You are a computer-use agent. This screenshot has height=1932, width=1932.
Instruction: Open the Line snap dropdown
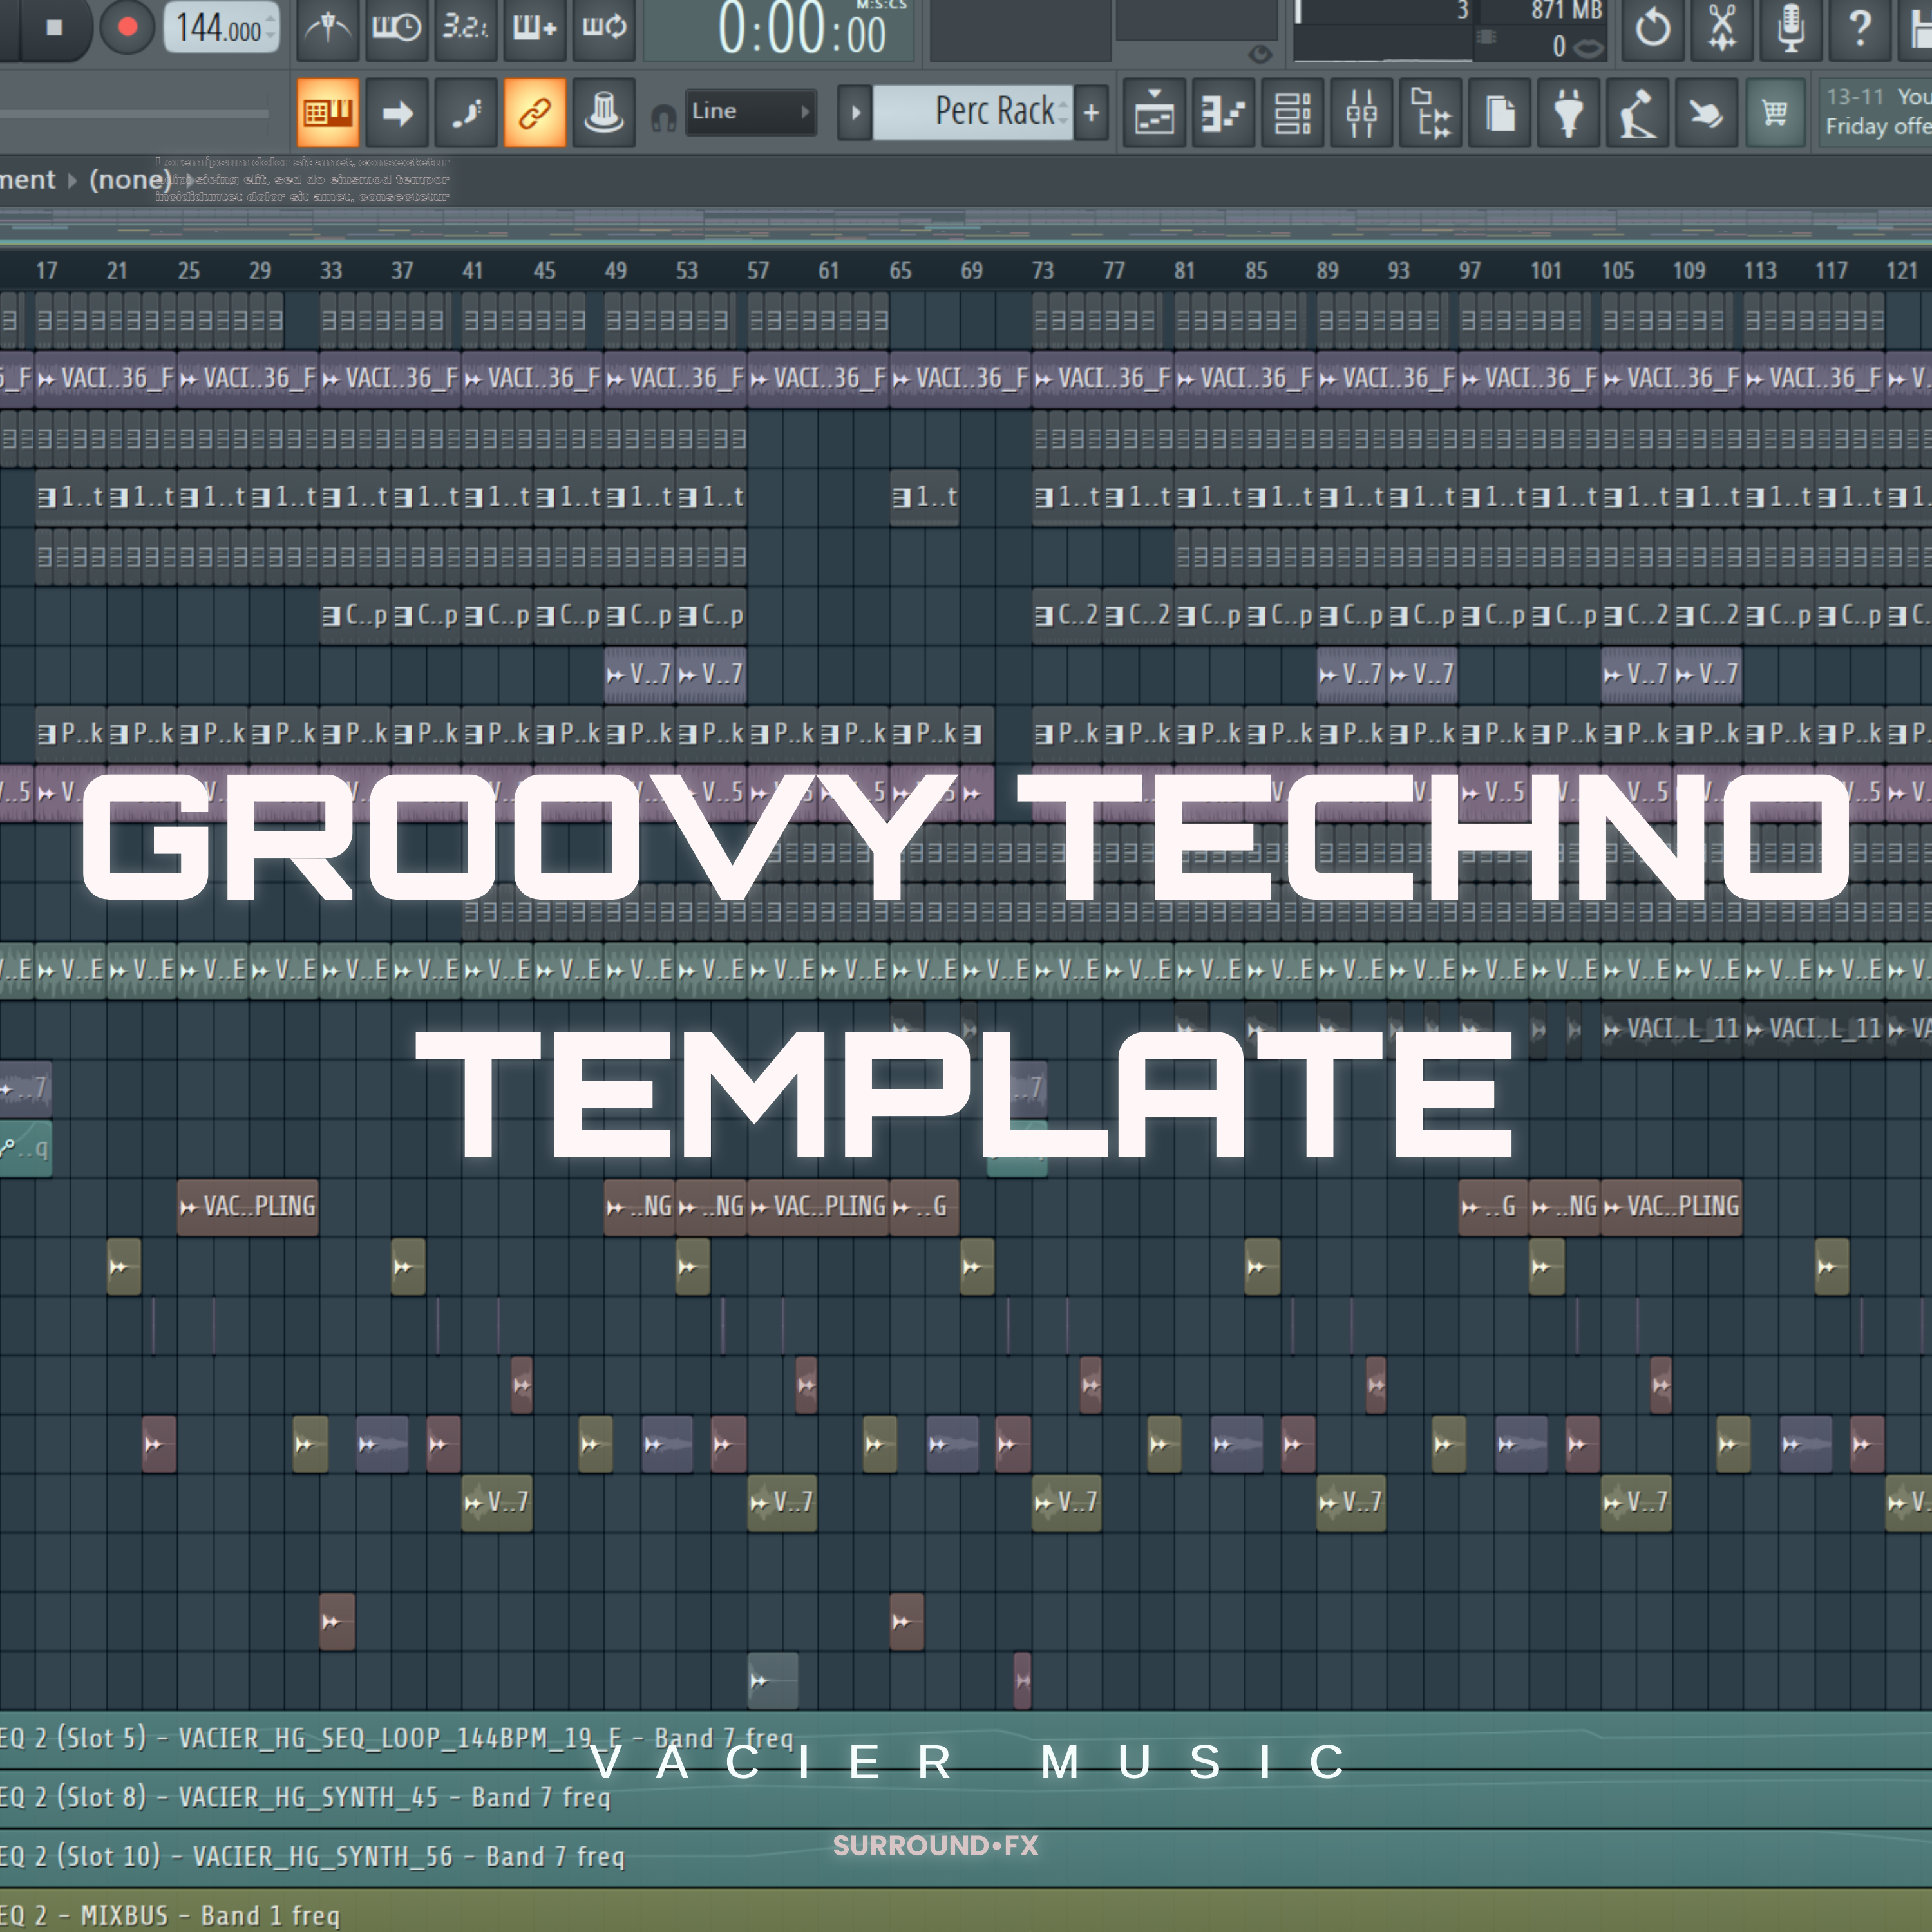click(750, 112)
